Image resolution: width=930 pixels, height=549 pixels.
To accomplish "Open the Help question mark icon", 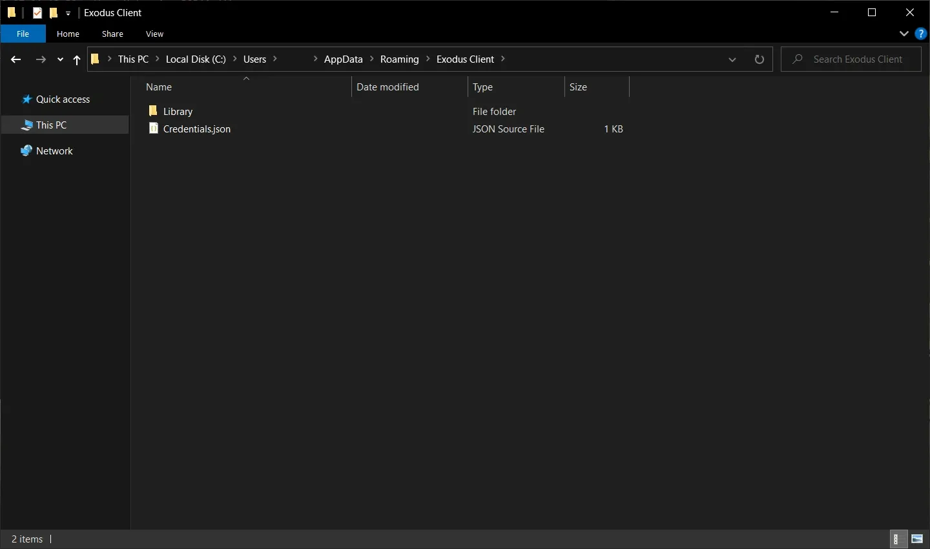I will (x=922, y=34).
